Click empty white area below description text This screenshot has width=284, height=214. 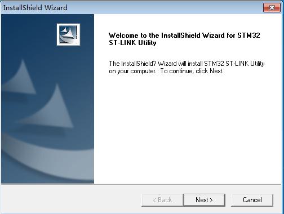pyautogui.click(x=188, y=128)
